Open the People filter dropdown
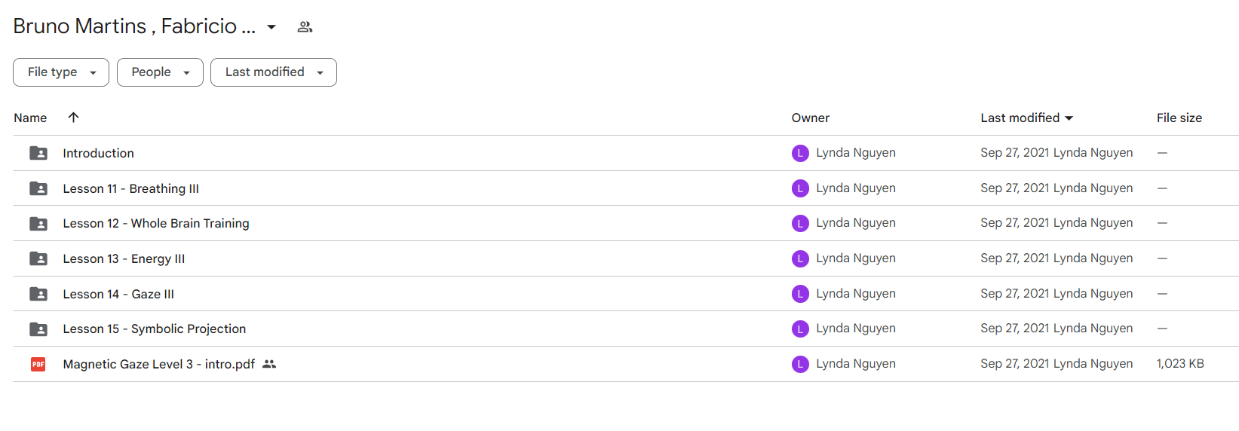1239x431 pixels. tap(160, 72)
